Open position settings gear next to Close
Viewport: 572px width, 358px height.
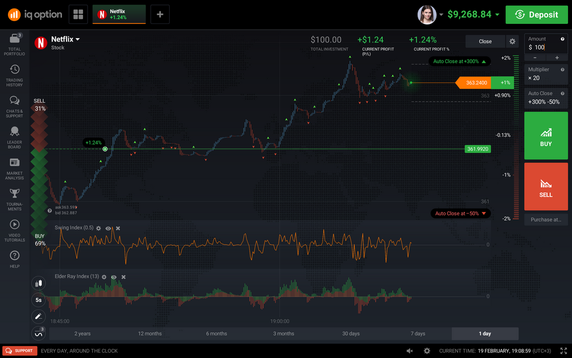512,41
